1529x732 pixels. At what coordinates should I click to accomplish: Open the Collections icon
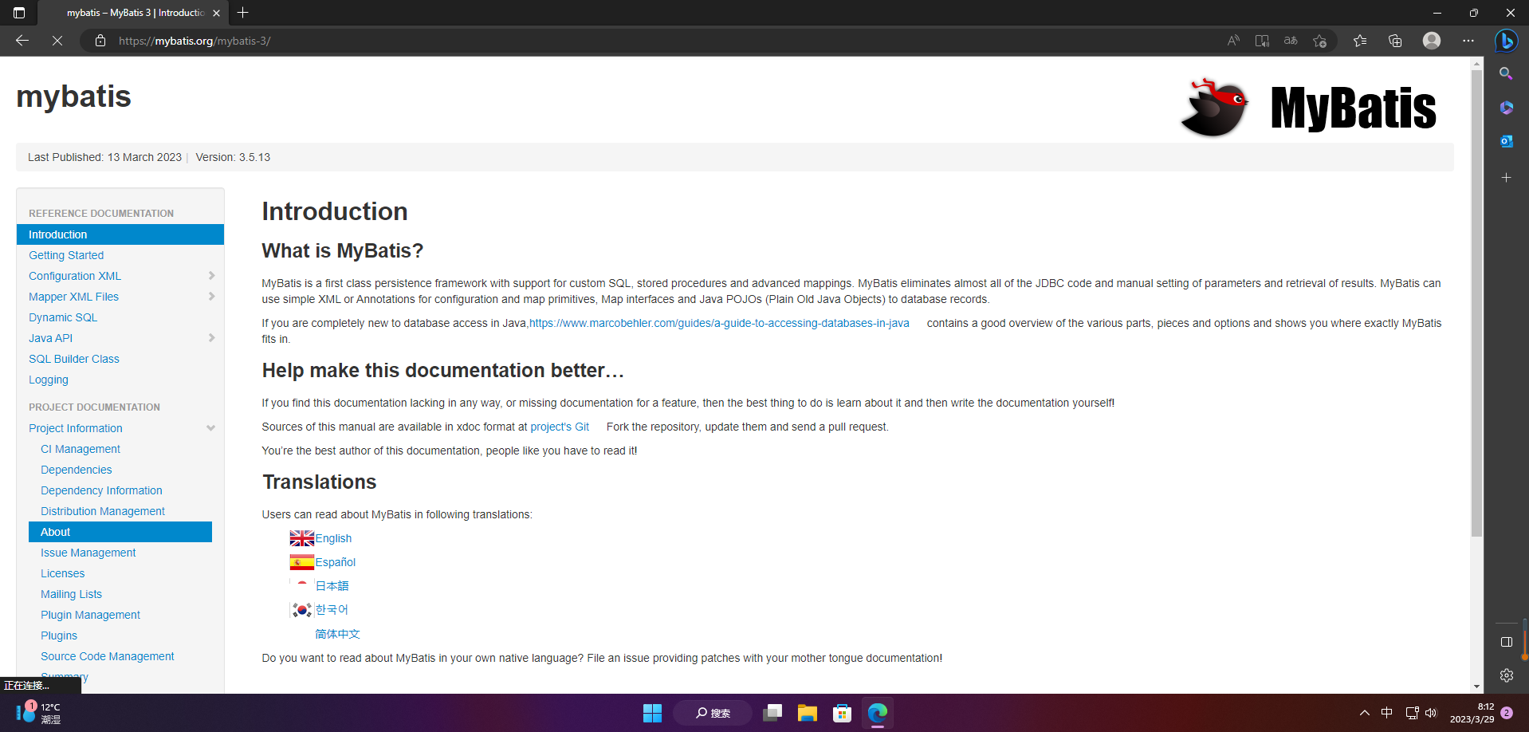point(1395,41)
